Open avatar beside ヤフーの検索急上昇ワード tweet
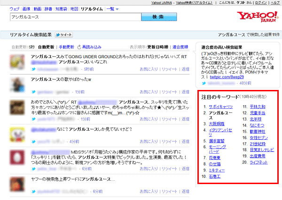This screenshot has height=200, width=282. point(17,184)
